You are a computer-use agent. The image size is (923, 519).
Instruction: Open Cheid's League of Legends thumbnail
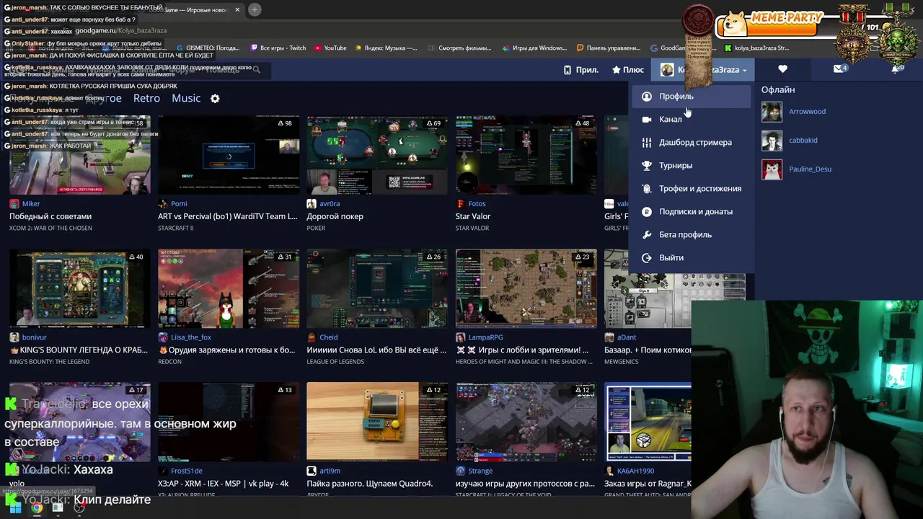pyautogui.click(x=377, y=288)
